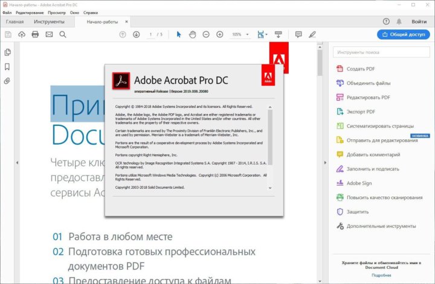Screen dimensions: 435x284
Task: Switch to Инструменты tab
Action: 49,22
